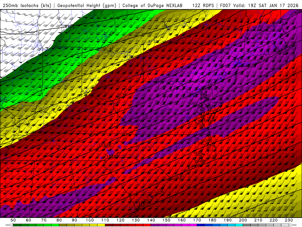The image size is (302, 227).
Task: Click the 70 value on the color scale
Action: (x=44, y=220)
